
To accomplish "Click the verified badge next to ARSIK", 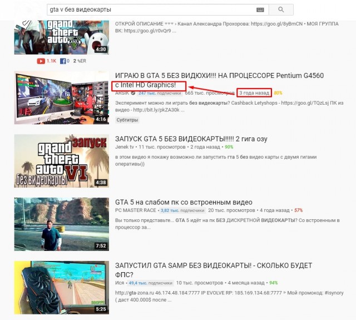I will pyautogui.click(x=133, y=93).
